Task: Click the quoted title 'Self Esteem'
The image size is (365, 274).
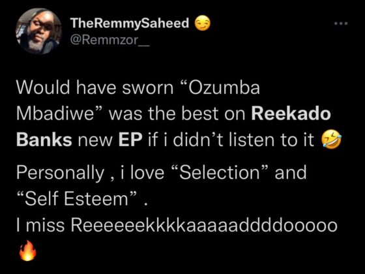Action: click(77, 199)
